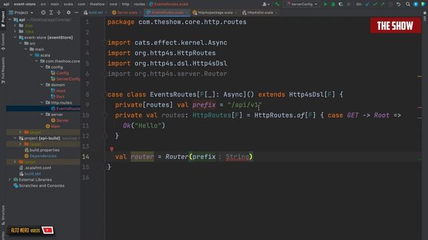The width and height of the screenshot is (428, 240).
Task: Click the Git history icon
Action: 391,4
